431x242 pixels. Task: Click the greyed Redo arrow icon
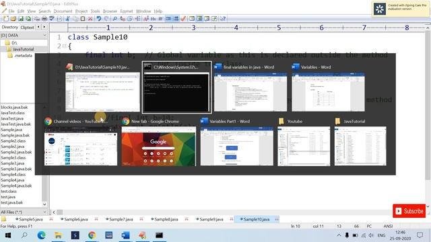(x=106, y=19)
